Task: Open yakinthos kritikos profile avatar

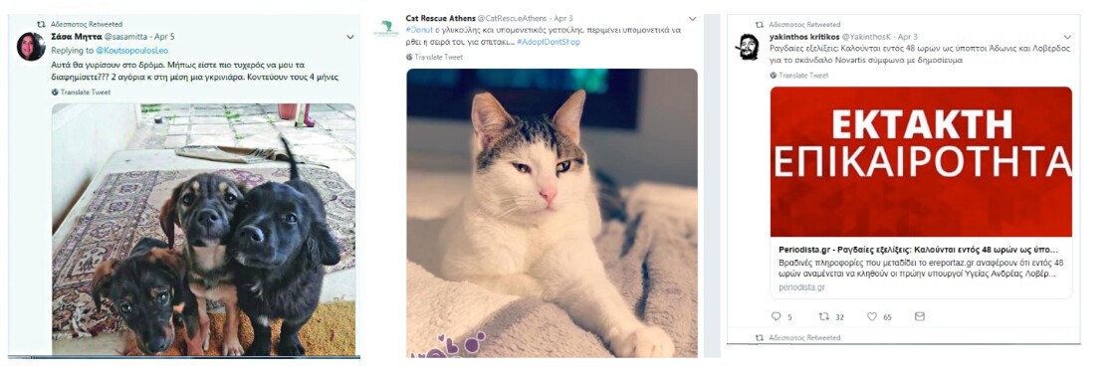Action: pos(748,47)
